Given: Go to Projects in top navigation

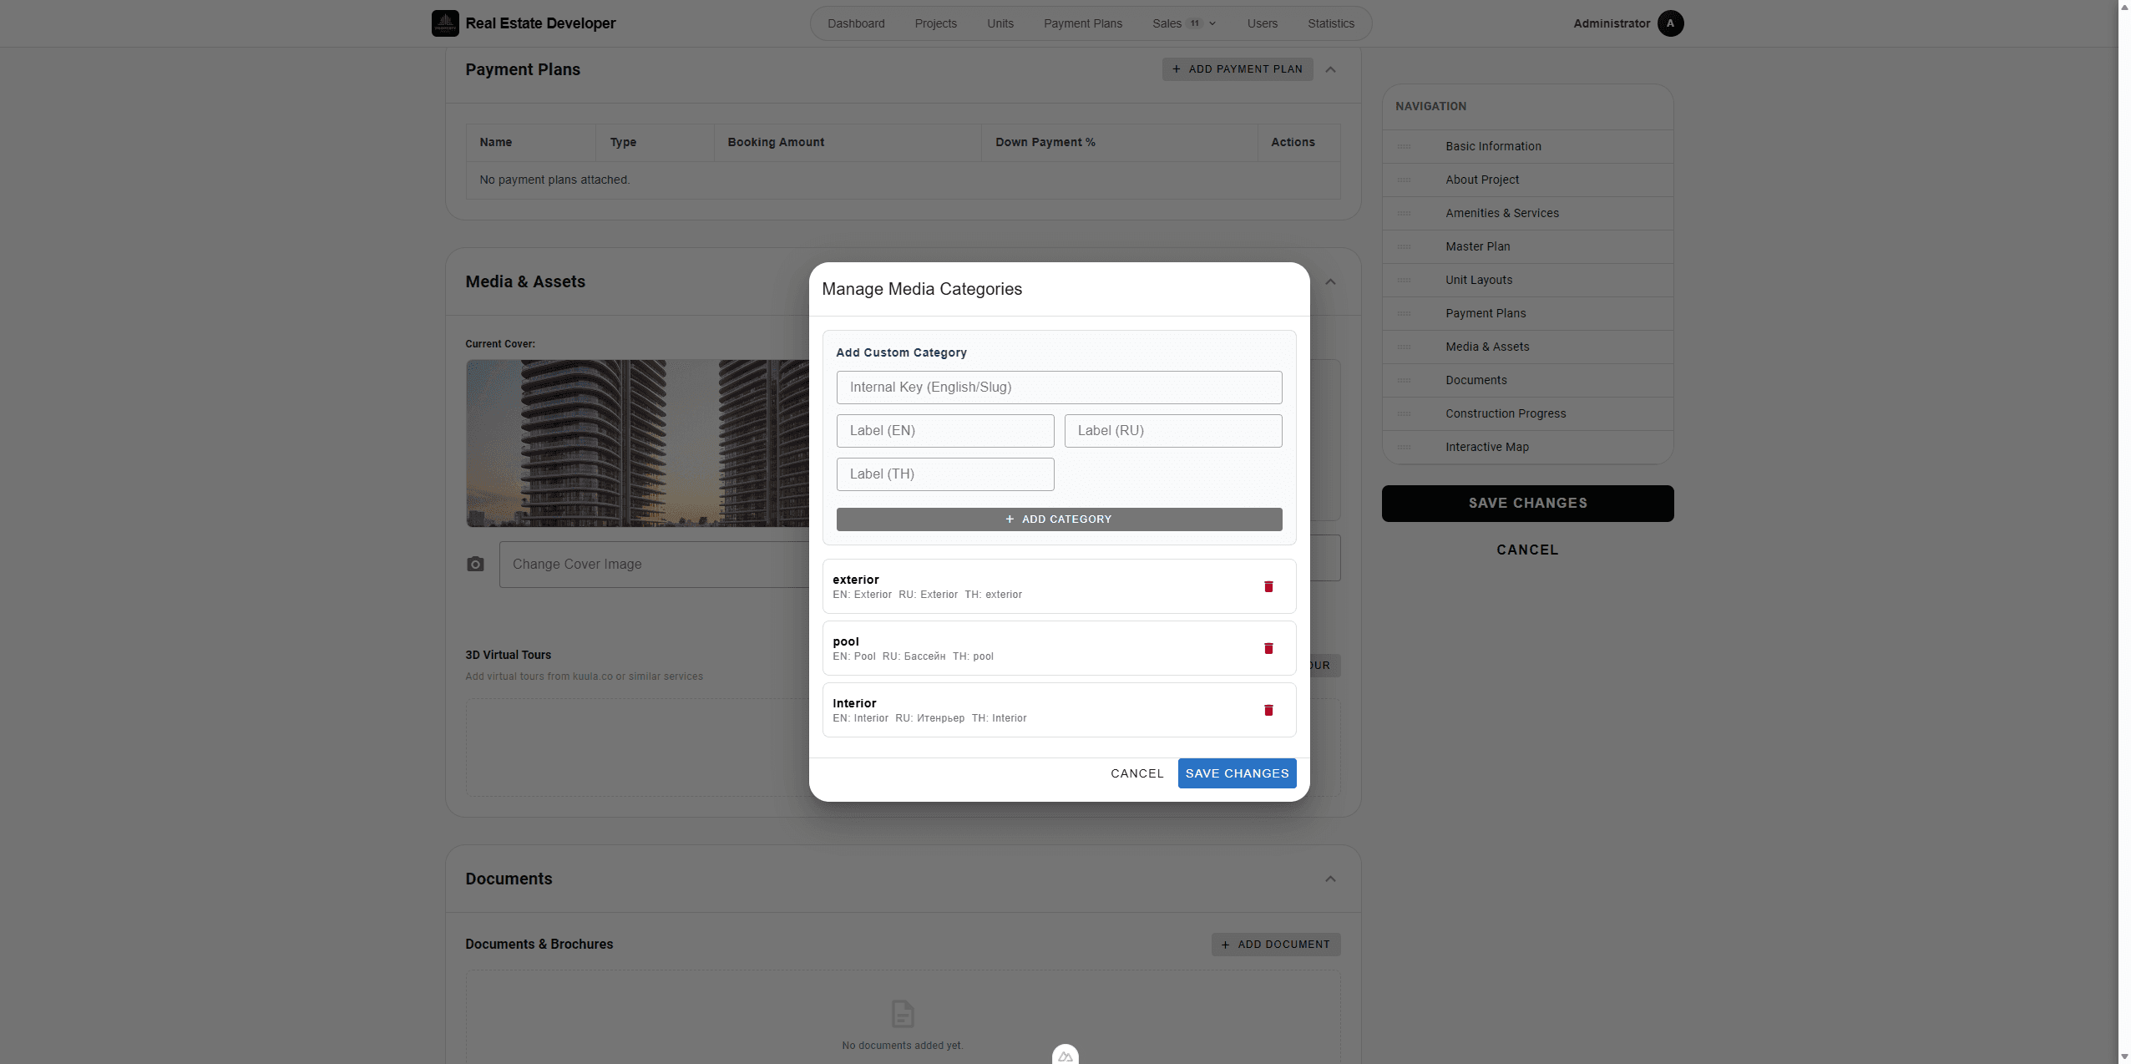Looking at the screenshot, I should (x=935, y=23).
